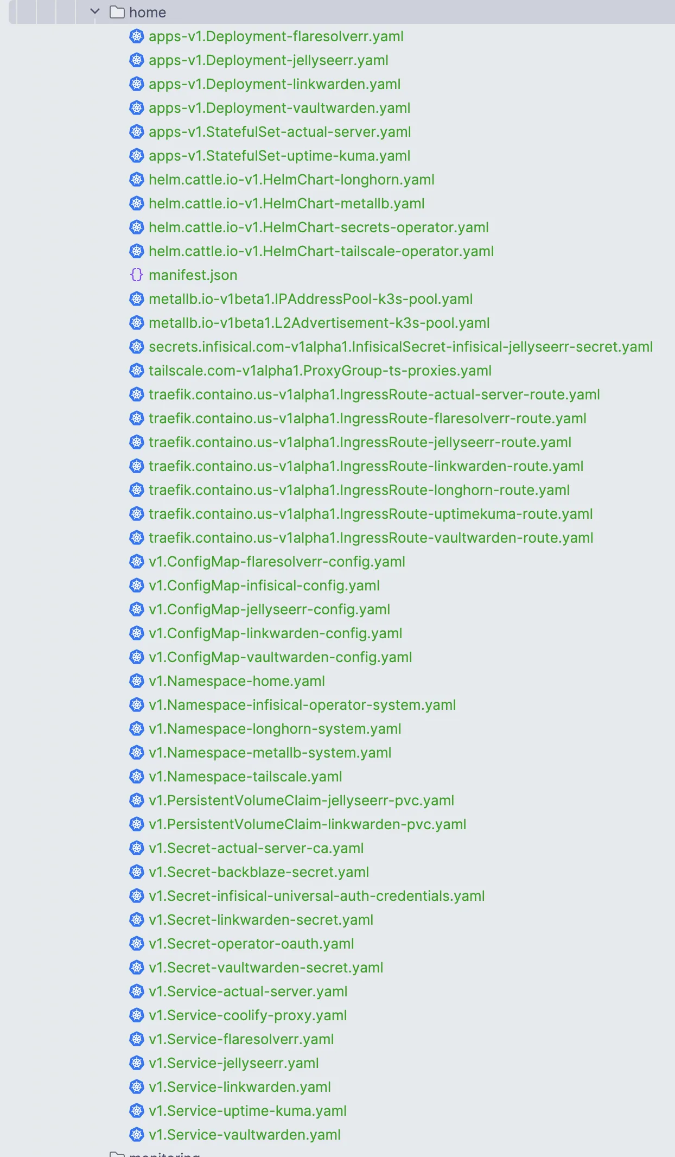Viewport: 675px width, 1157px height.
Task: Click the Kubernetes icon beside v1.Namespace-tailscale.yaml
Action: click(x=136, y=777)
